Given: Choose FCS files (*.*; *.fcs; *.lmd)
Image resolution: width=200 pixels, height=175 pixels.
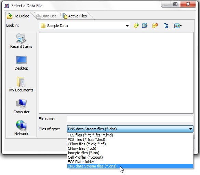Looking at the screenshot, I should coord(130,135).
